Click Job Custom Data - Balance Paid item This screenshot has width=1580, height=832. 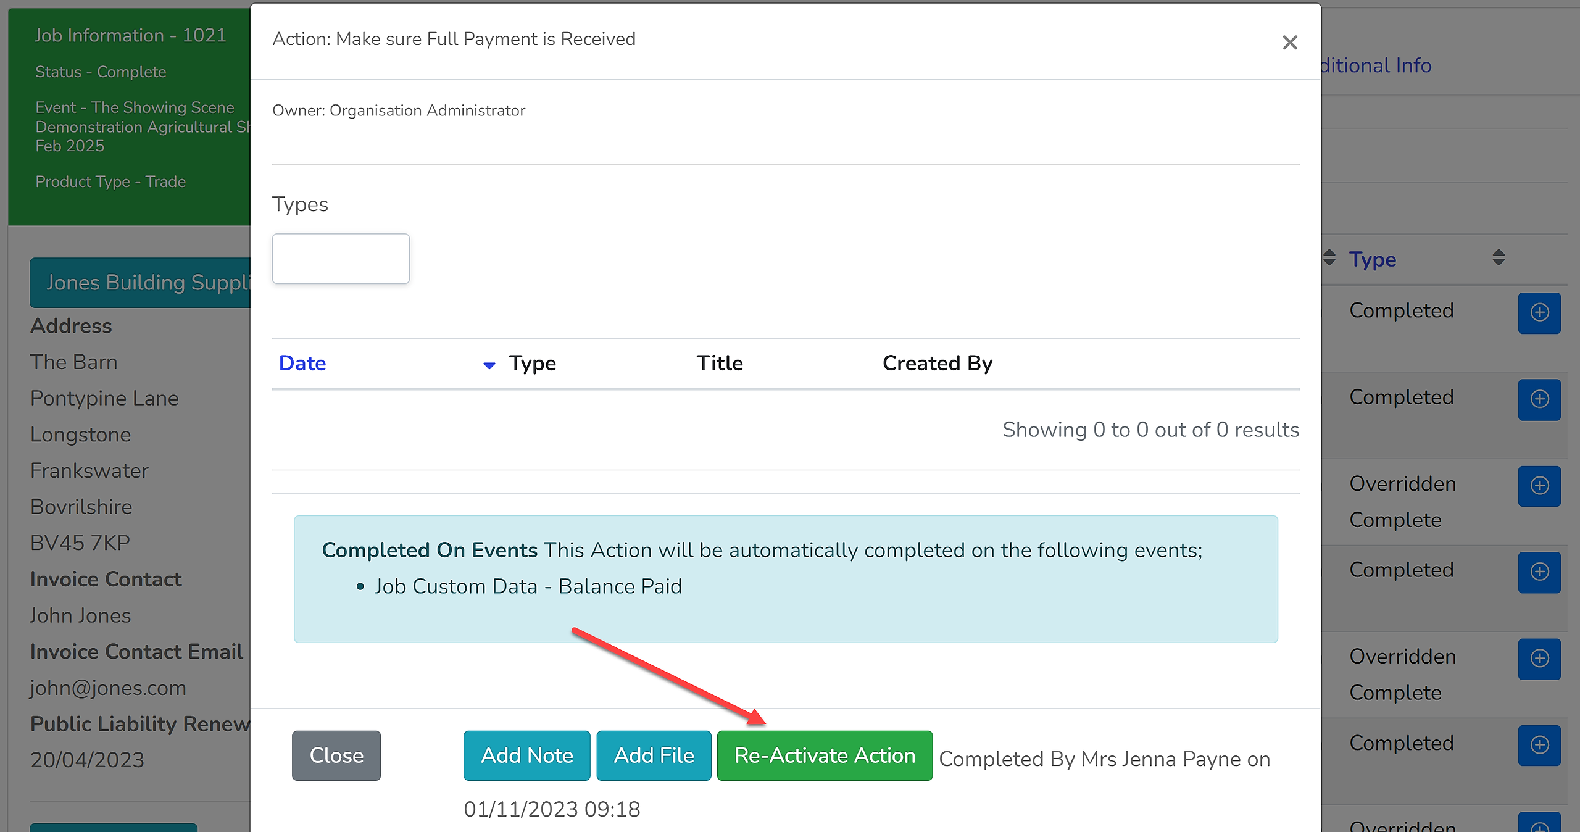528,586
